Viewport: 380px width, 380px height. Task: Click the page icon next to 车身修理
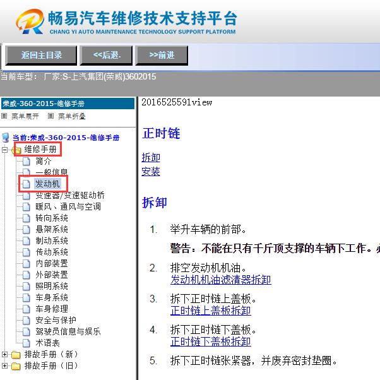26,309
